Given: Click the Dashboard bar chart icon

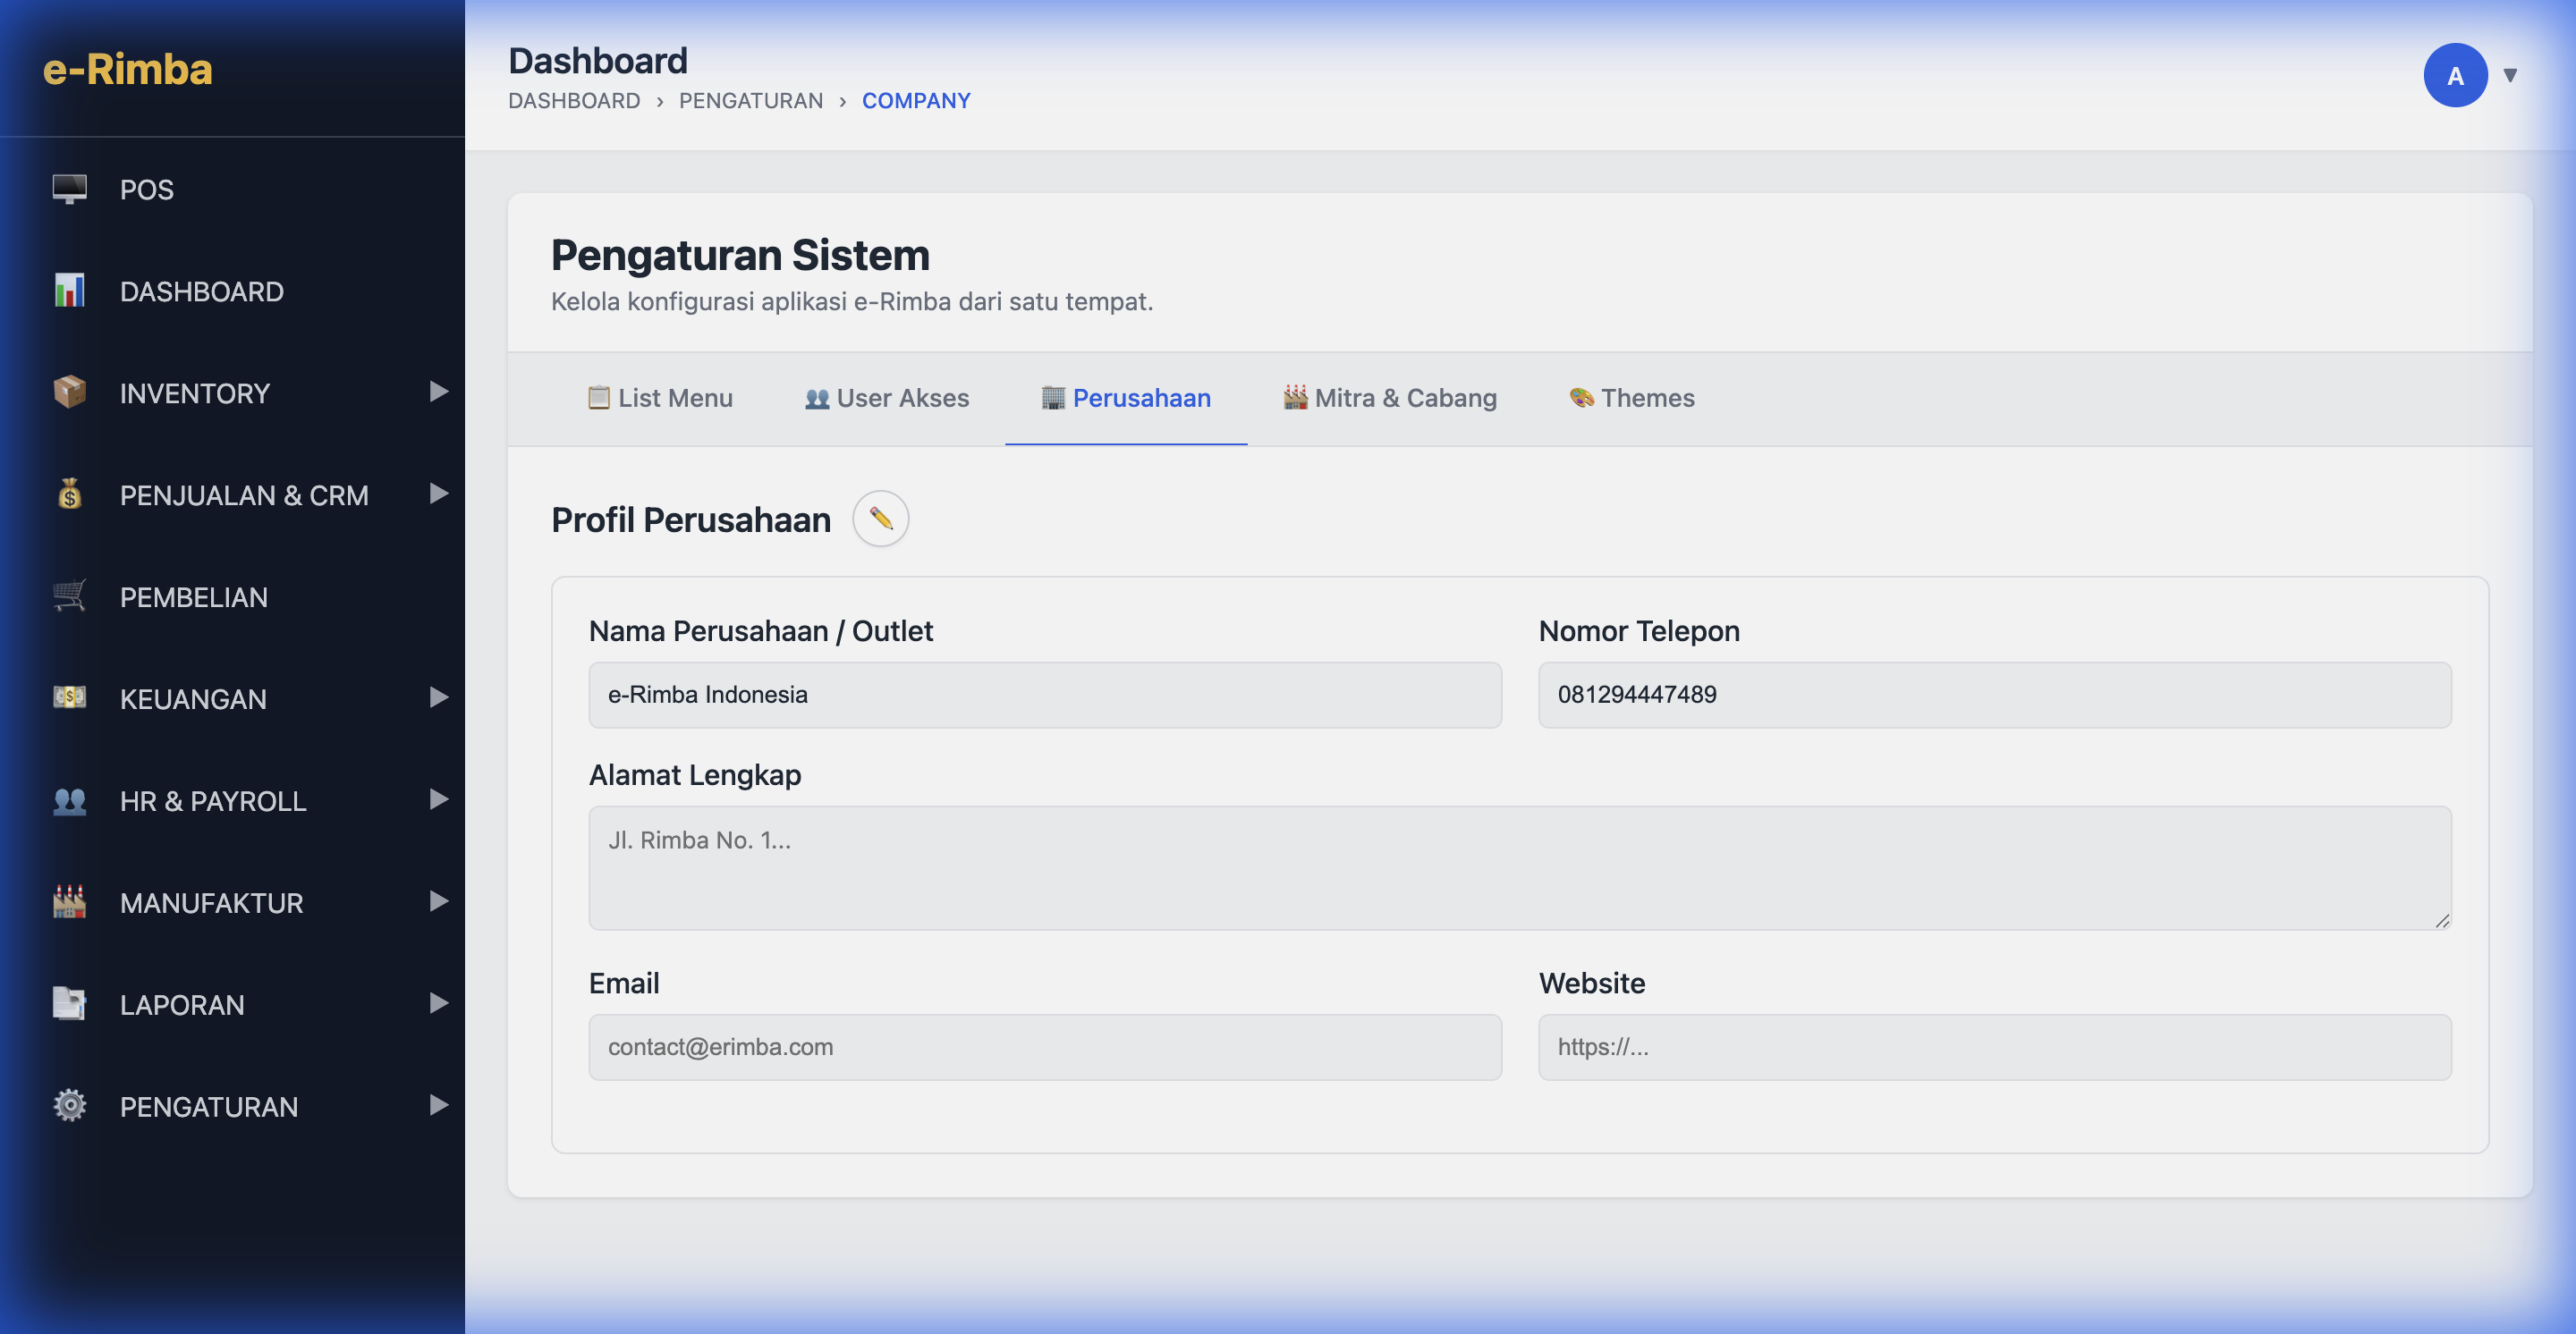Looking at the screenshot, I should 69,291.
